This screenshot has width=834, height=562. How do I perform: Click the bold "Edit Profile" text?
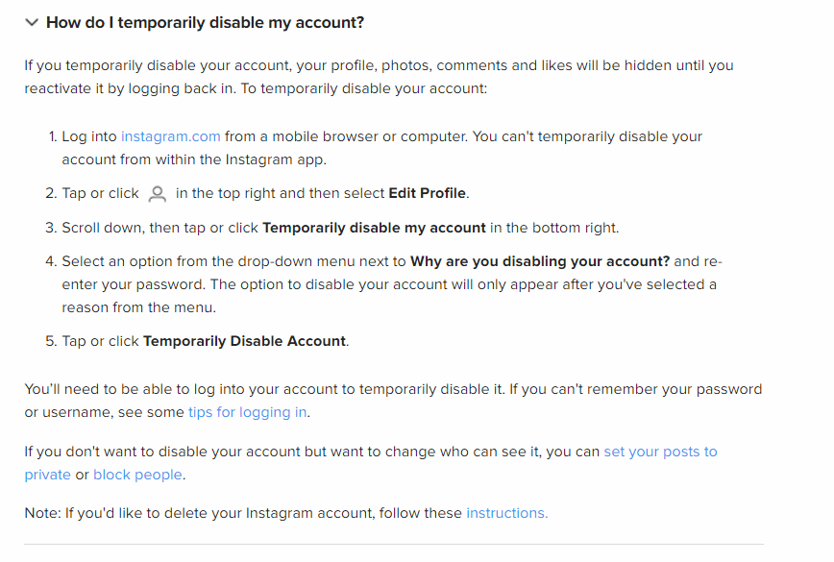(427, 193)
